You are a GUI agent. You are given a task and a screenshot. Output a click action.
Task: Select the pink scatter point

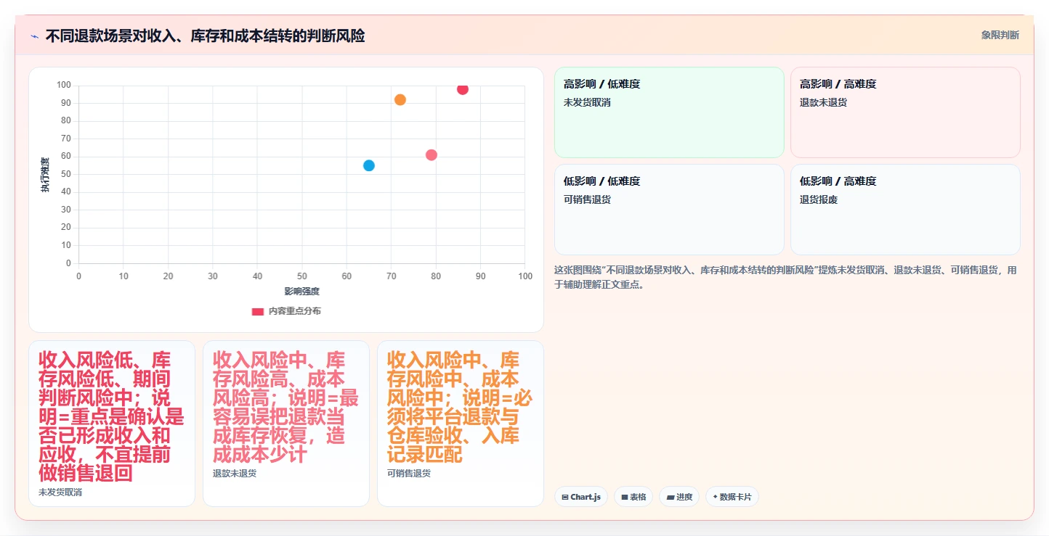pyautogui.click(x=432, y=154)
